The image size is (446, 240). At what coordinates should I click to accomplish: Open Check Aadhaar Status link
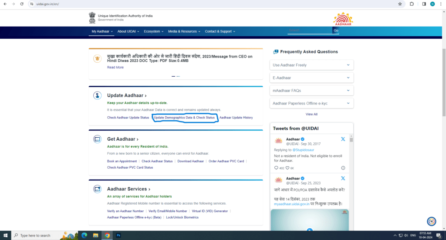pos(157,161)
